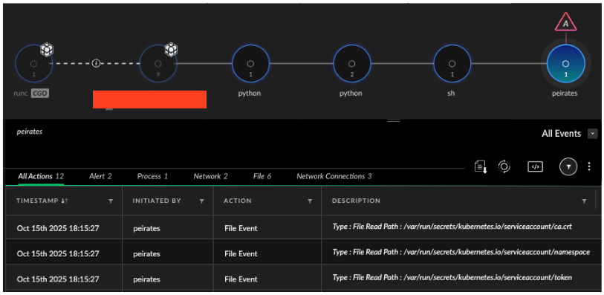Select the python node with count 2
Image resolution: width=604 pixels, height=295 pixels.
[351, 64]
